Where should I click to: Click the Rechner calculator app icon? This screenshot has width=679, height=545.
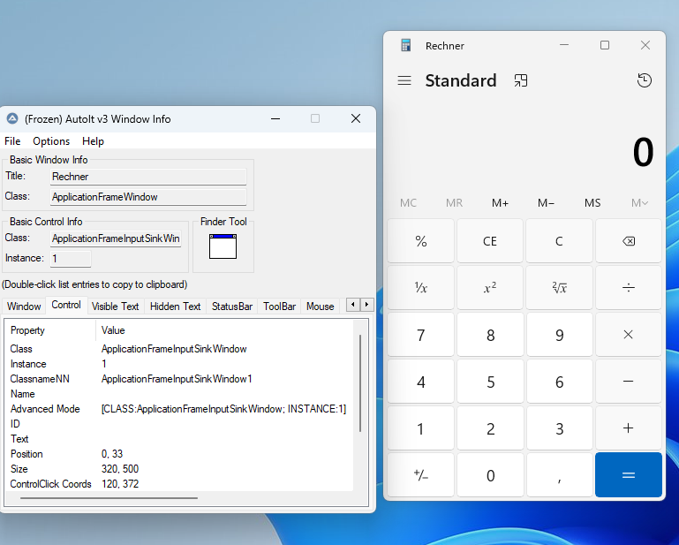point(406,45)
